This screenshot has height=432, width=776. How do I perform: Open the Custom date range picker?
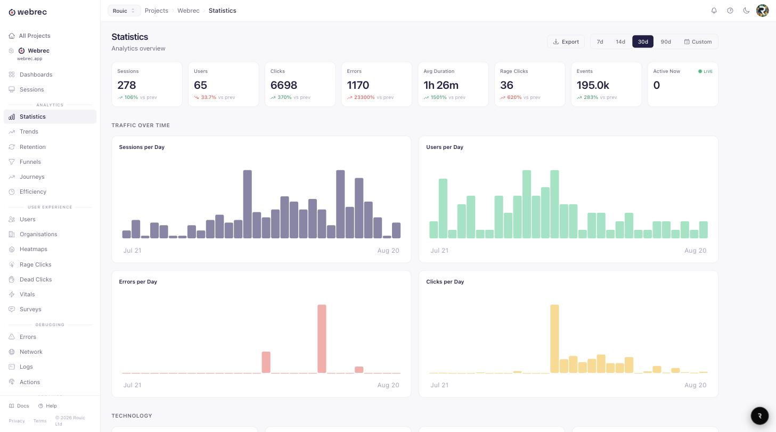coord(698,41)
